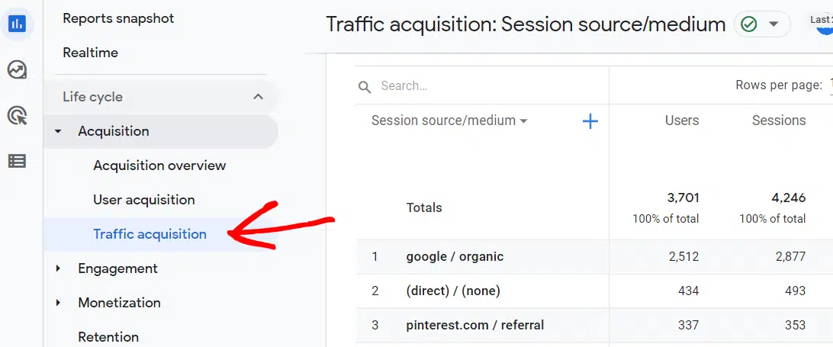Sort by Sessions column header
Image resolution: width=833 pixels, height=347 pixels.
pyautogui.click(x=778, y=120)
